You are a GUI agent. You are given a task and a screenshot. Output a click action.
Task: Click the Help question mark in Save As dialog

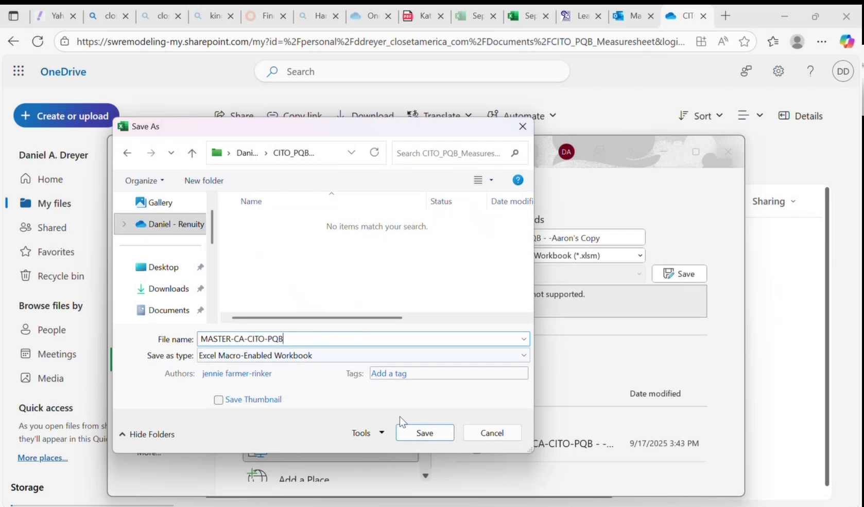[x=517, y=180]
